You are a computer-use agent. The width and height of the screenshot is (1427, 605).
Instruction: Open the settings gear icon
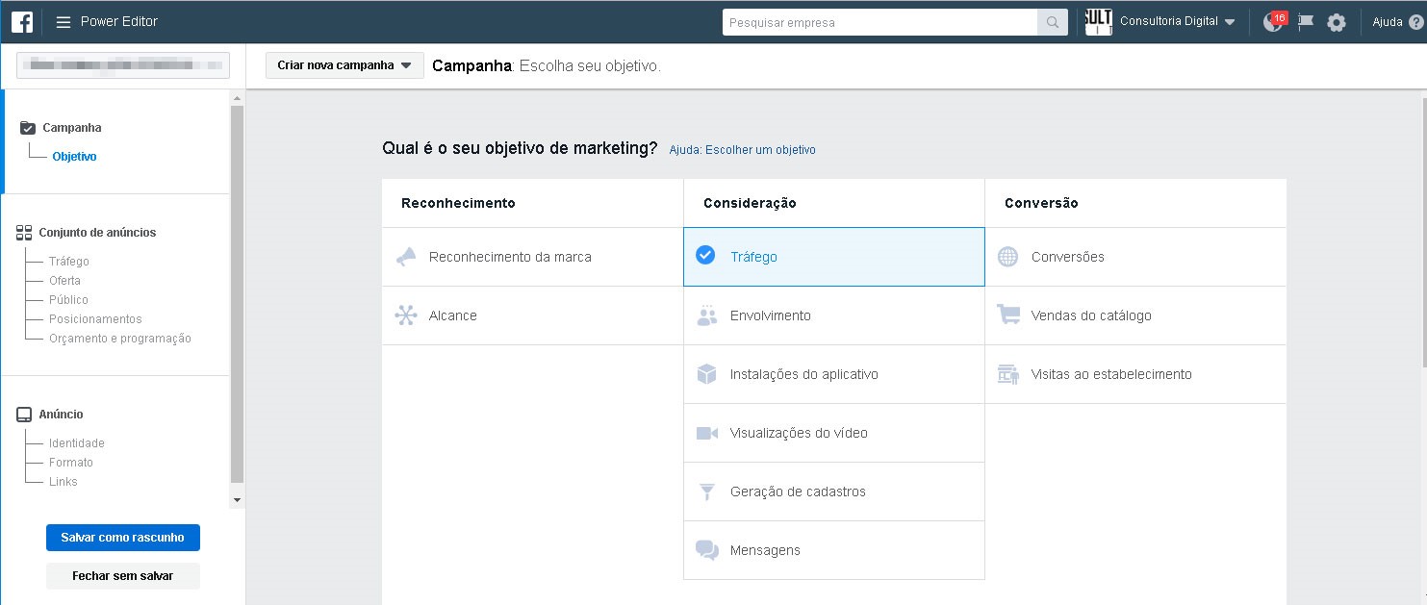point(1337,22)
